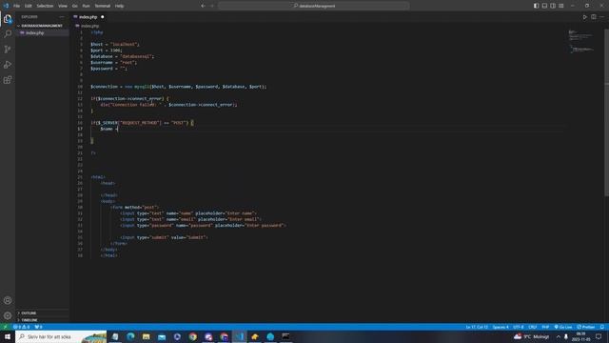Viewport: 609px width, 343px height.
Task: Open the Help menu
Action: point(119,6)
